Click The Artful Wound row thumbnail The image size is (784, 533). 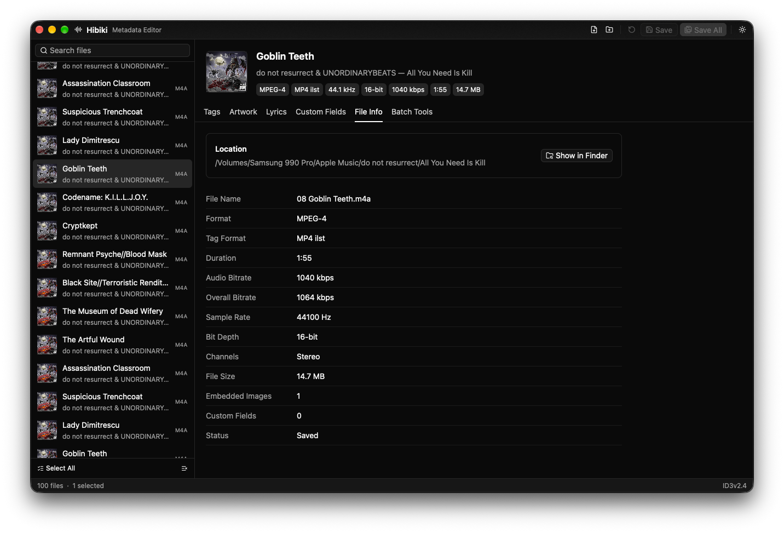(47, 345)
